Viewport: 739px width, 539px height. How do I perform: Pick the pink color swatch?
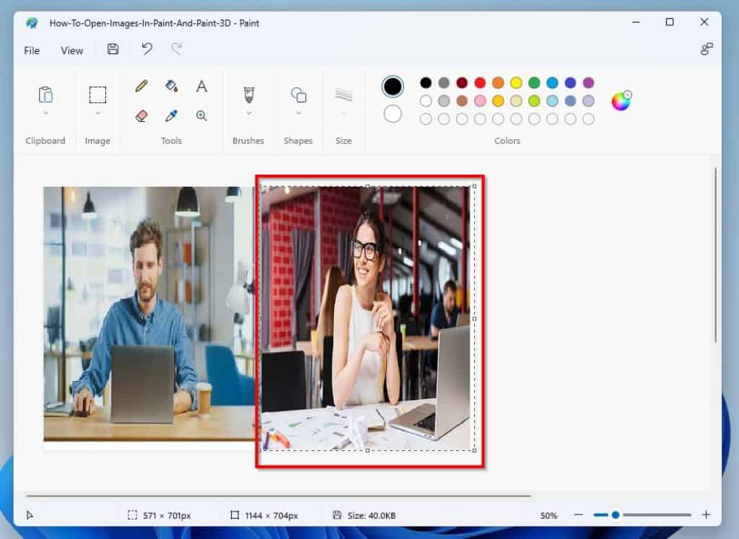480,101
